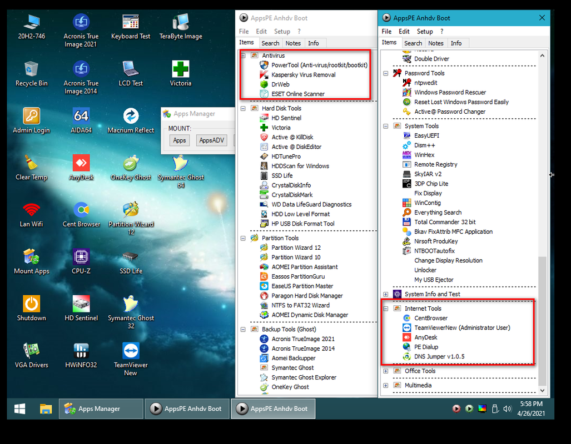
Task: Open Clear Temp desktop icon
Action: click(x=31, y=168)
